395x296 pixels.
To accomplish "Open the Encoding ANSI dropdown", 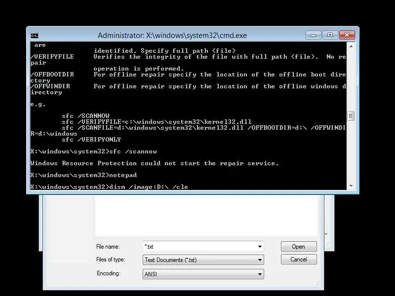I will [203, 274].
